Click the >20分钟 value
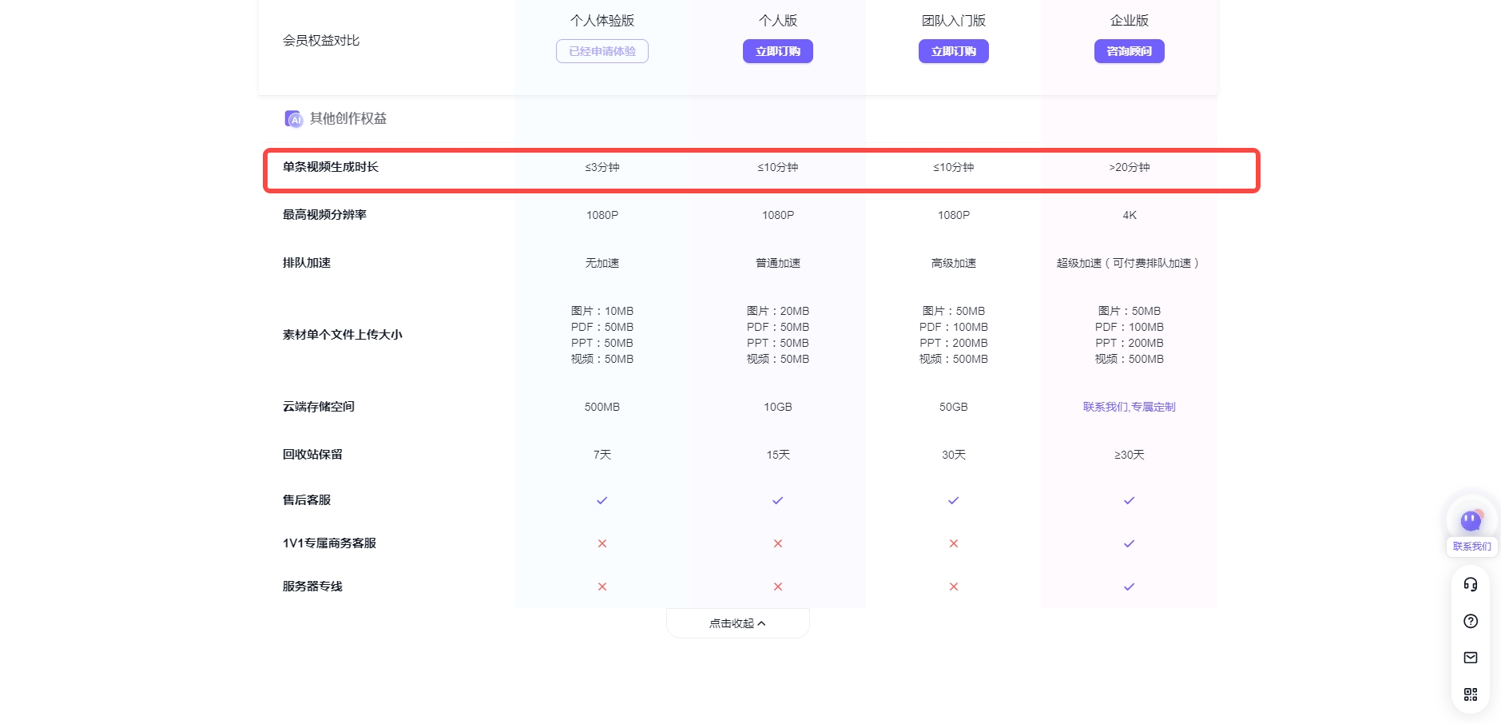Viewport: 1501px width, 724px height. click(1130, 167)
